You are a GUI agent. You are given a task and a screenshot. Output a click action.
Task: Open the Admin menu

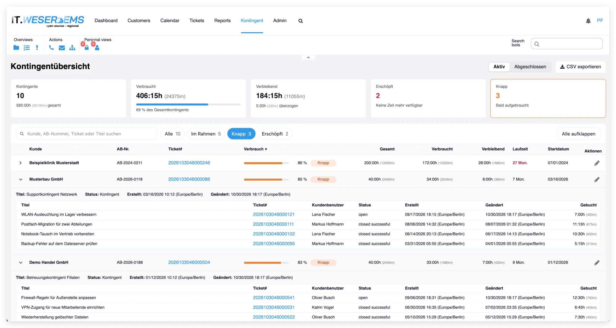tap(280, 21)
